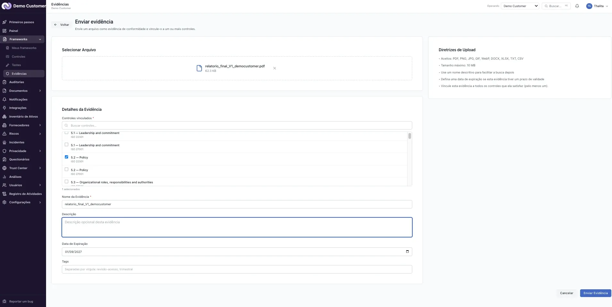The width and height of the screenshot is (612, 307).
Task: Check 5.1 Leadership and commitment ISO 27001
Action: pos(66,145)
